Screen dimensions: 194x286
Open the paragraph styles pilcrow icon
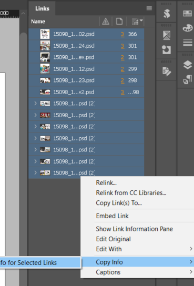pos(188,79)
